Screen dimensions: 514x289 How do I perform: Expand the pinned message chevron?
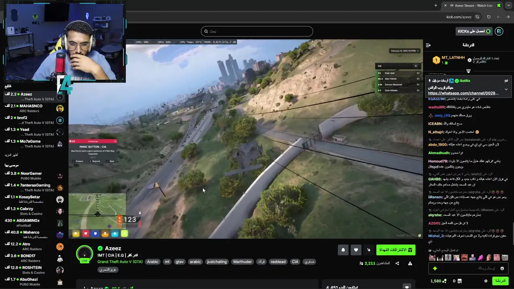pos(506,89)
